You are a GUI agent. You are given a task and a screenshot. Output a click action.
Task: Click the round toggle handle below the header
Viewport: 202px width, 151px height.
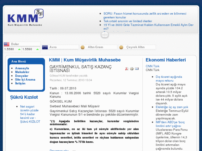tap(105, 35)
